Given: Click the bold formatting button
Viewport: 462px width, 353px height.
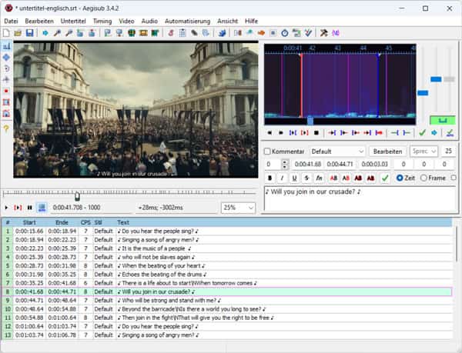Looking at the screenshot, I should pos(269,178).
